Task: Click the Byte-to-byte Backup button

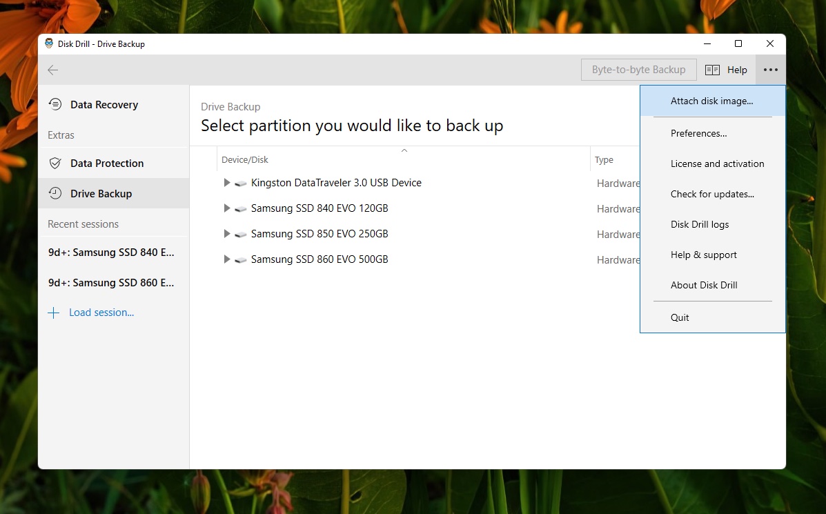Action: coord(638,70)
